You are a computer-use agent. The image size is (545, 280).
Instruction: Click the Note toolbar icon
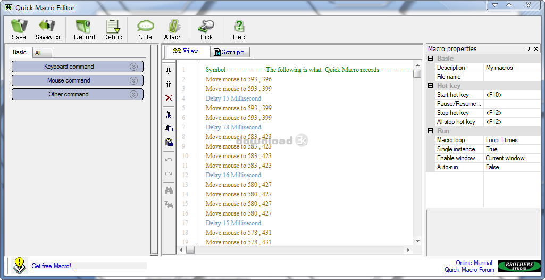pyautogui.click(x=145, y=29)
